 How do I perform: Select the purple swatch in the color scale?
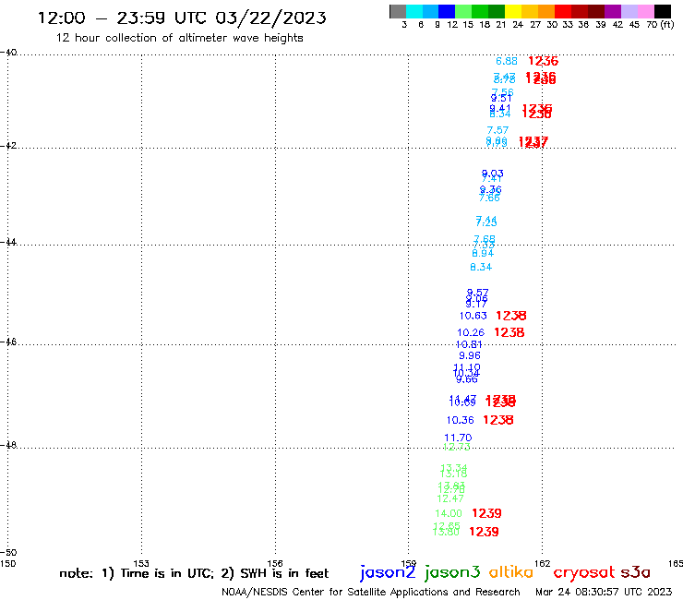(x=613, y=11)
